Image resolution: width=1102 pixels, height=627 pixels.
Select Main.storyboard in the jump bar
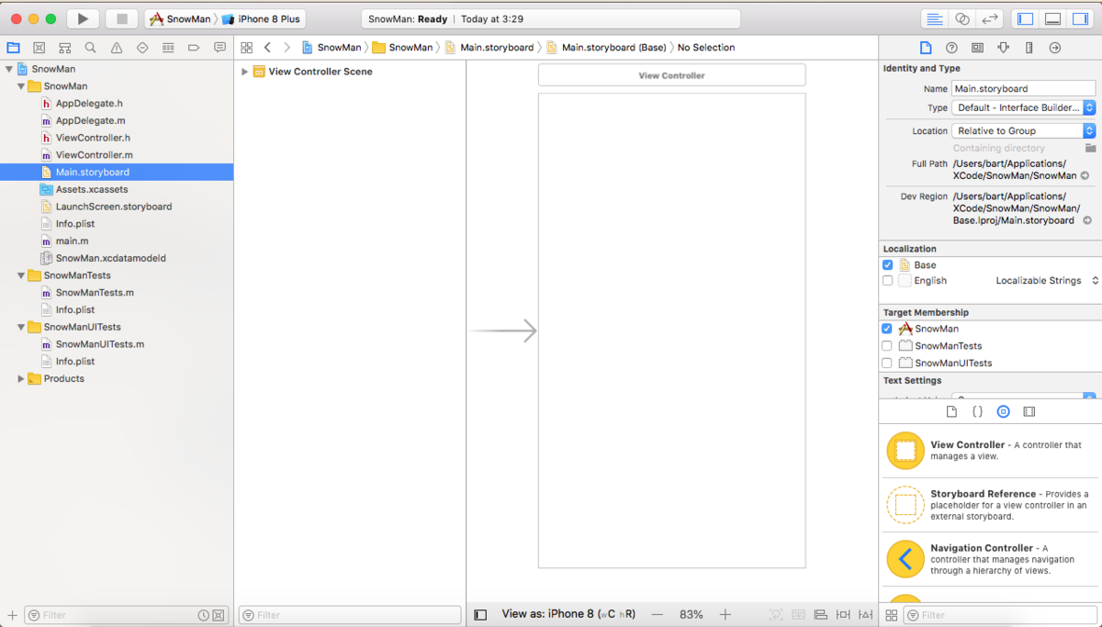(489, 47)
